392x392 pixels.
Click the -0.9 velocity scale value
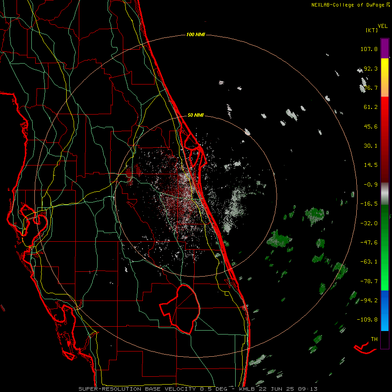click(x=371, y=185)
